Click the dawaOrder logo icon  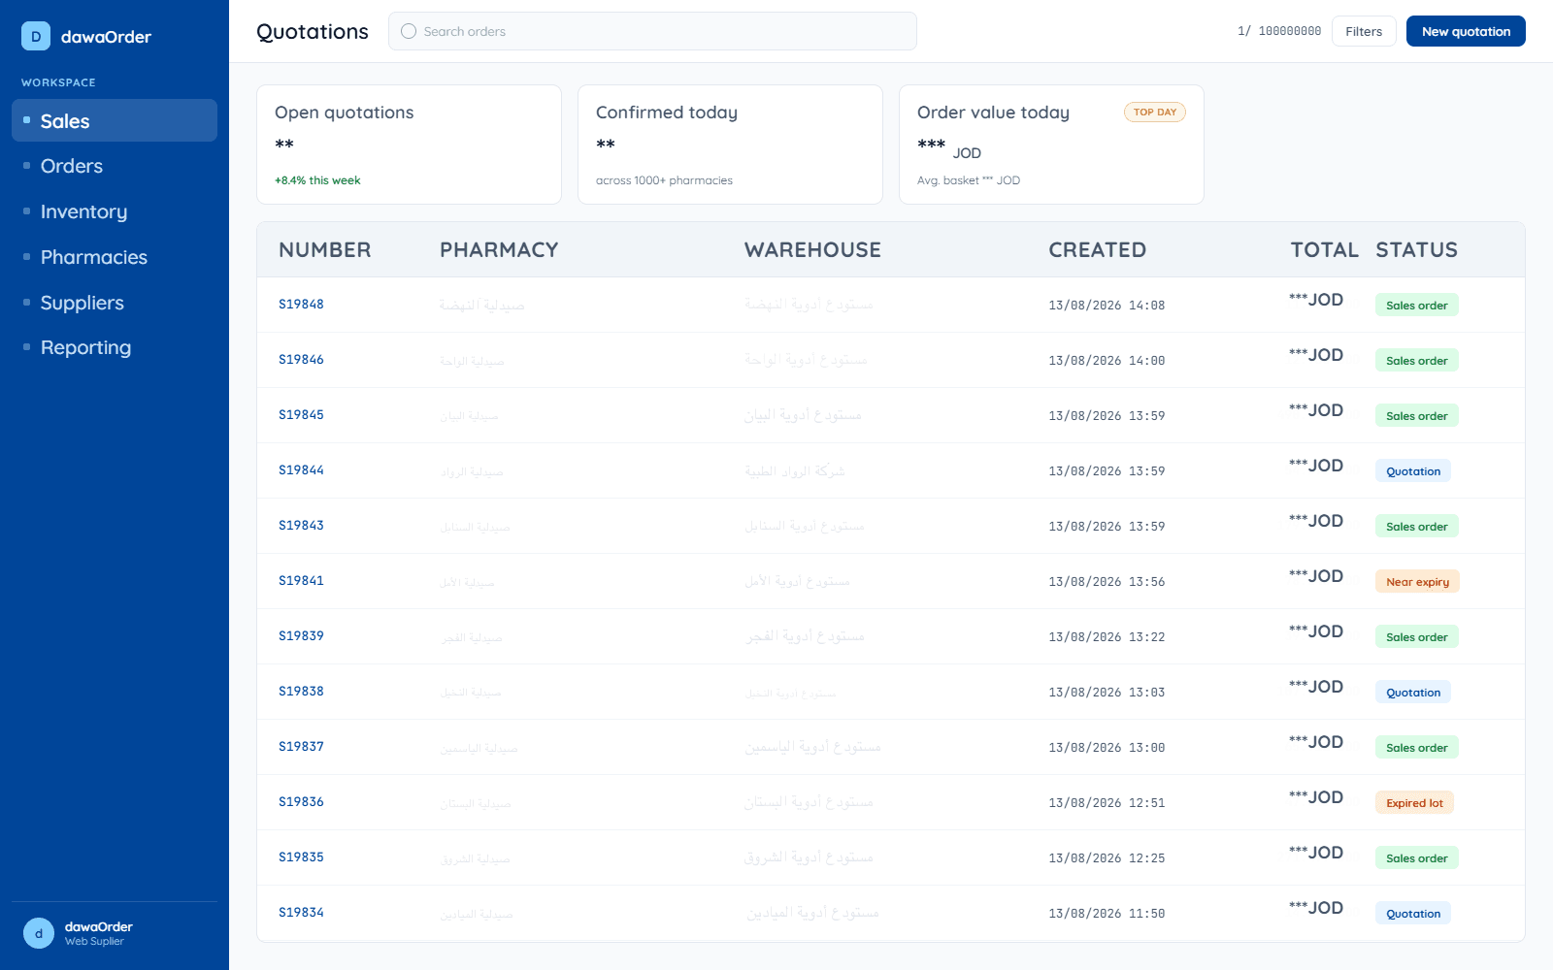coord(36,37)
